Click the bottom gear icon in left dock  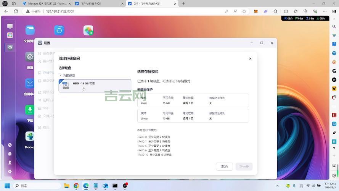point(10,172)
